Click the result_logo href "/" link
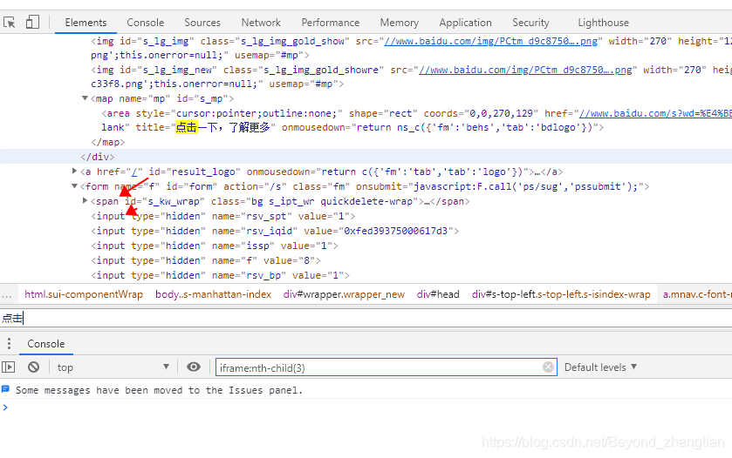 134,172
